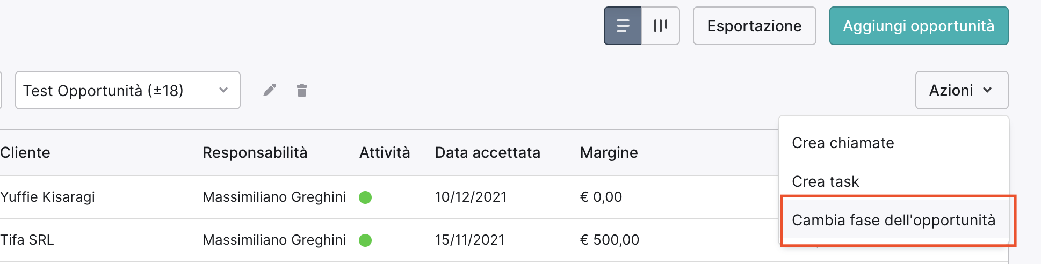Click the Esportazione button
The image size is (1041, 264).
754,26
